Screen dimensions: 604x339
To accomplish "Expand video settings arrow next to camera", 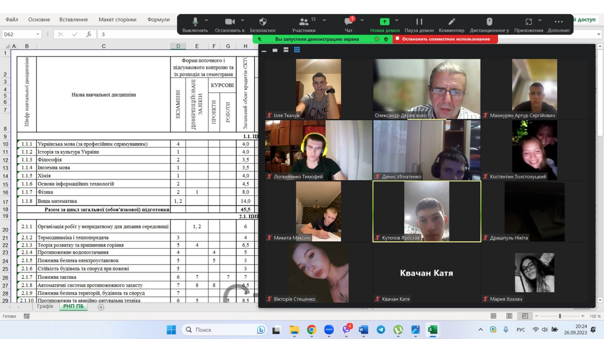I will 242,20.
